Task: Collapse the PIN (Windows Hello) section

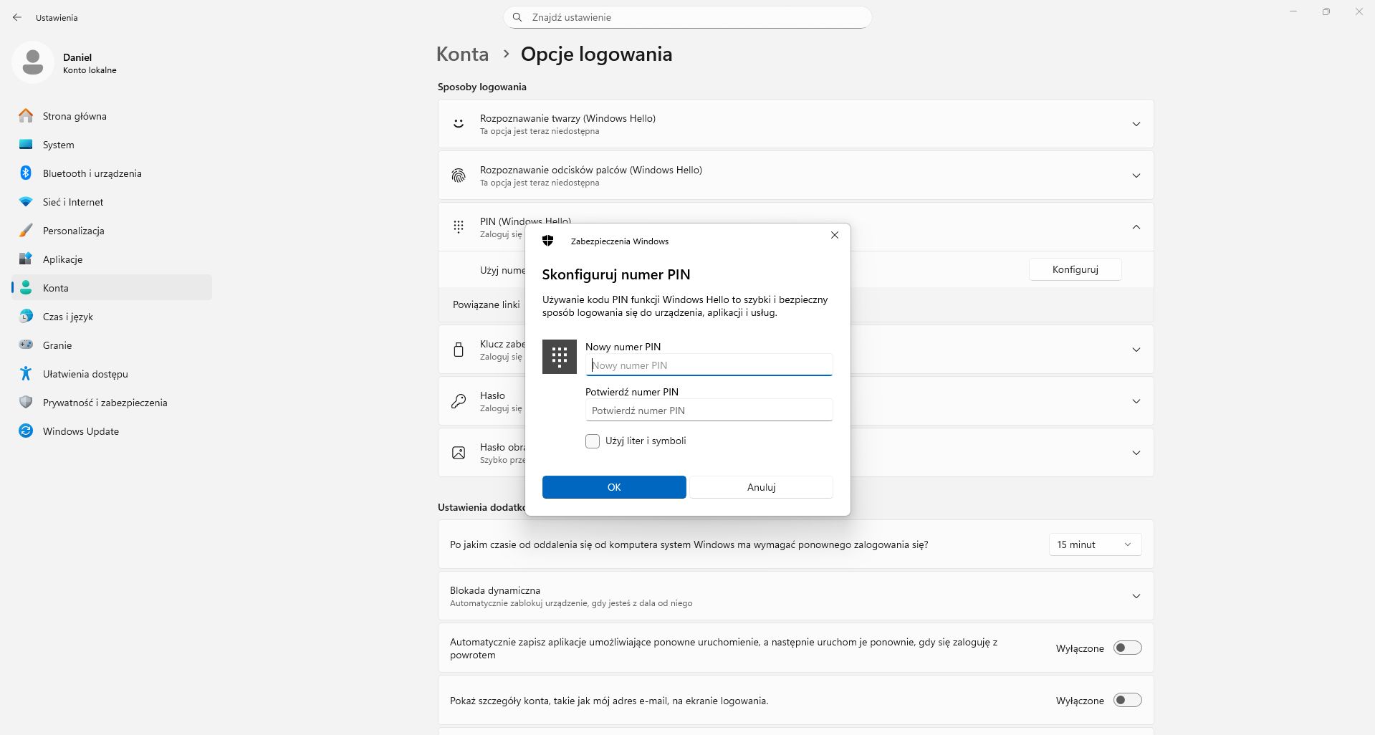Action: [x=1136, y=226]
